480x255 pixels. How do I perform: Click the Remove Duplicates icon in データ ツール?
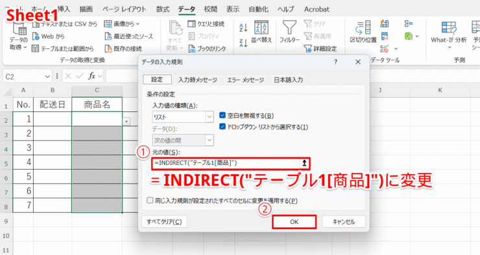coord(385,37)
